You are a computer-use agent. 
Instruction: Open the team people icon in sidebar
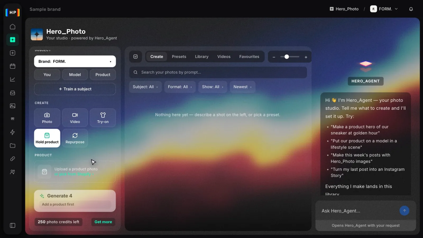(12, 172)
